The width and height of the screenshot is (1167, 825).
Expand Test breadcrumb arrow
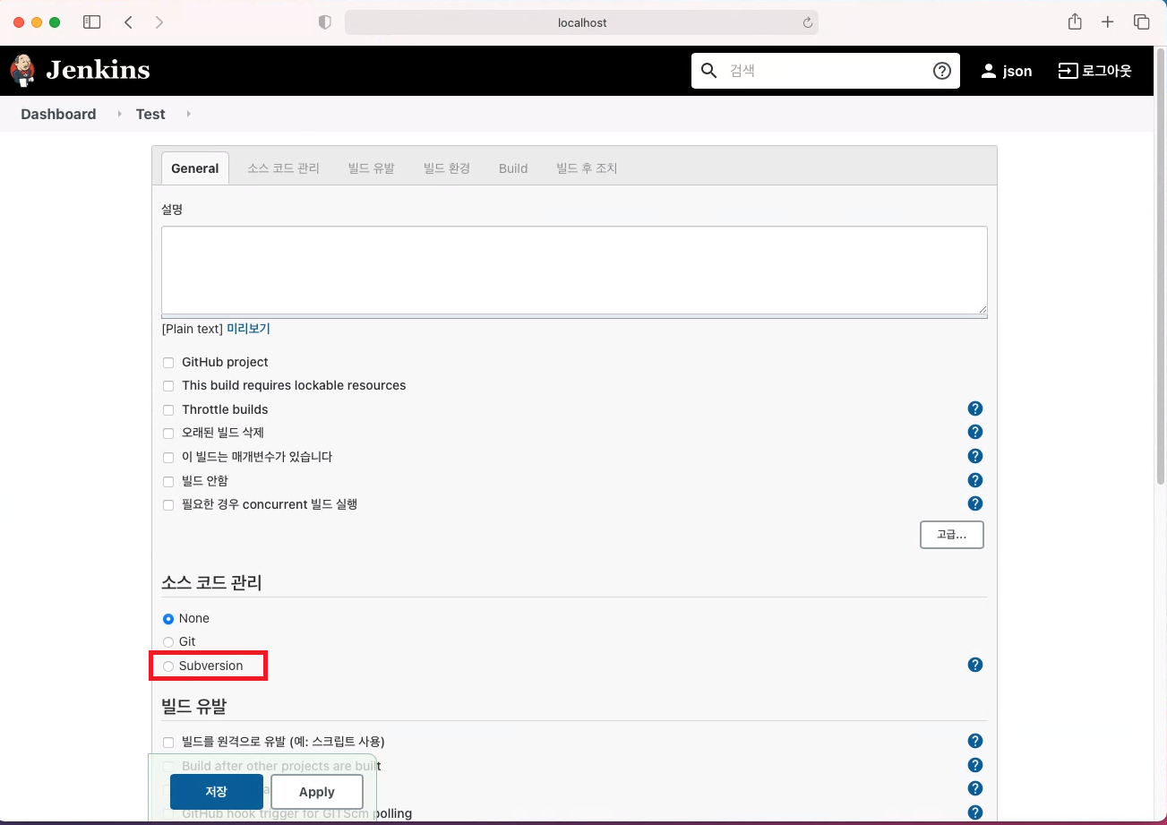coord(188,114)
